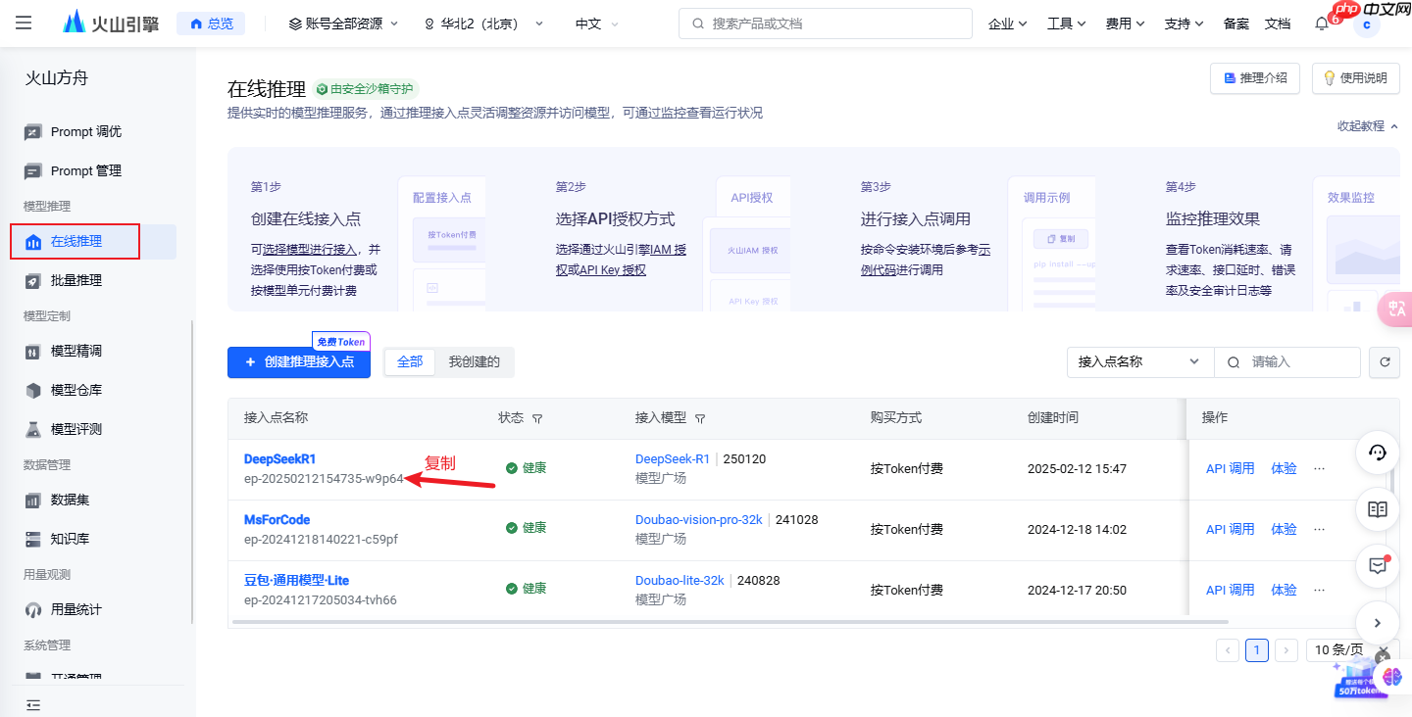Filter by 状态 column funnel icon
1412x717 pixels.
point(536,417)
